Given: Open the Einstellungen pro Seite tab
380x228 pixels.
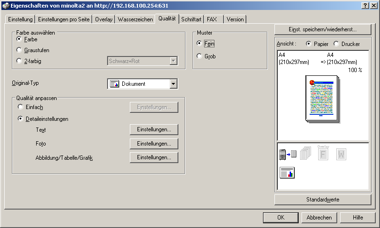Looking at the screenshot, I should click(x=64, y=19).
